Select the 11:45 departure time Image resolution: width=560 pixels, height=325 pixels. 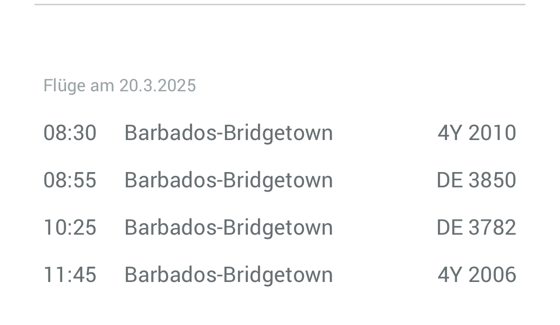(x=70, y=275)
